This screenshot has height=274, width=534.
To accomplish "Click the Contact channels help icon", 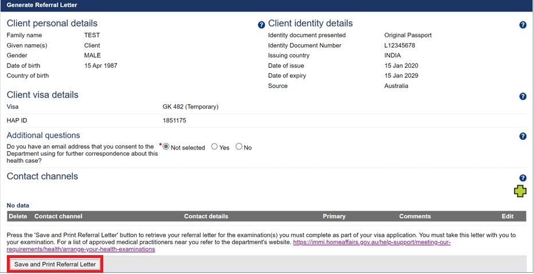I will [x=523, y=178].
